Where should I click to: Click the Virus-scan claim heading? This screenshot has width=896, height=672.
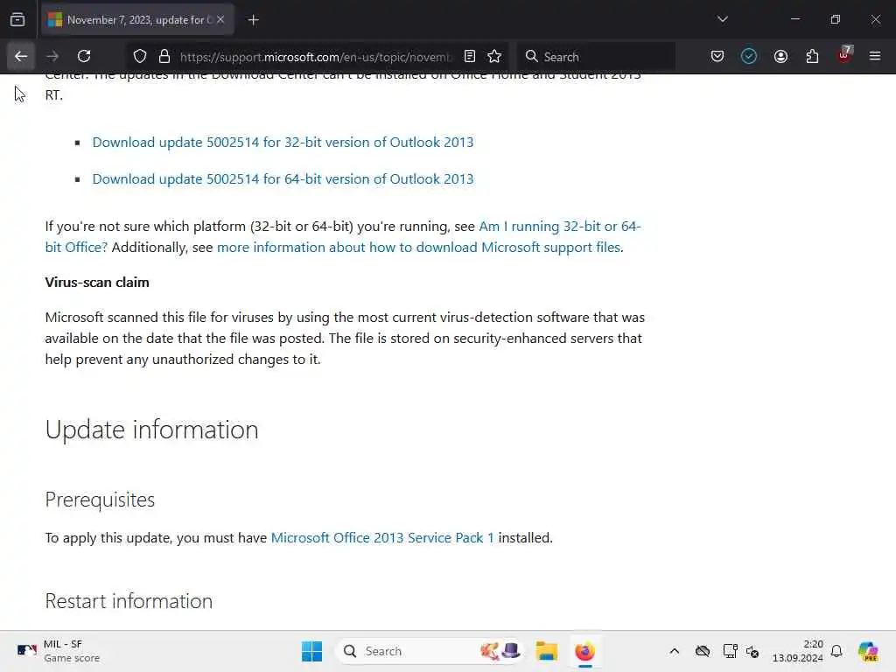click(97, 283)
